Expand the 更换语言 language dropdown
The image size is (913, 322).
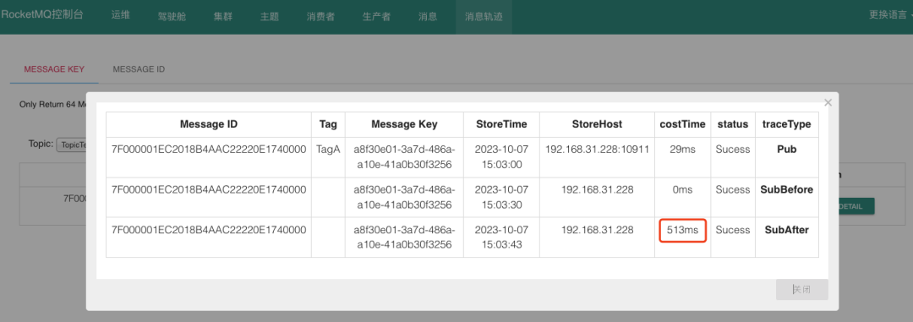[x=889, y=16]
